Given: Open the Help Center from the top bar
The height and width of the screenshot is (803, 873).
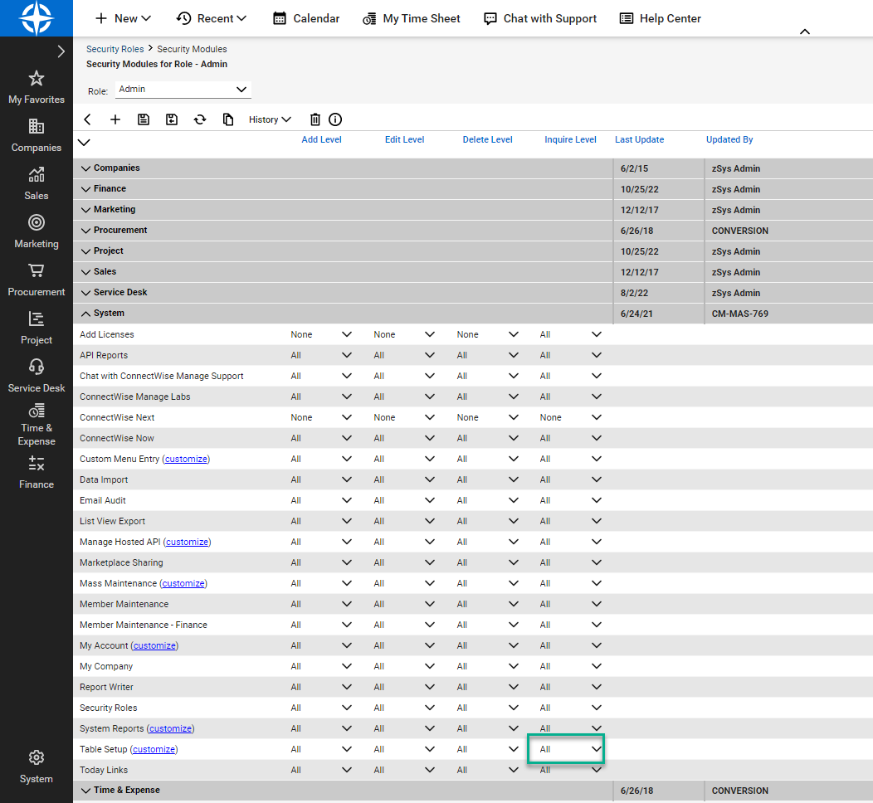Looking at the screenshot, I should [661, 18].
